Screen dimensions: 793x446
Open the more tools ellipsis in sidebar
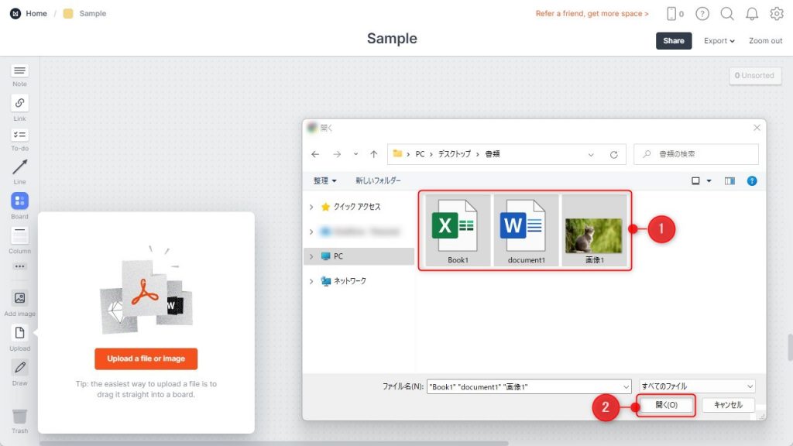(x=19, y=266)
